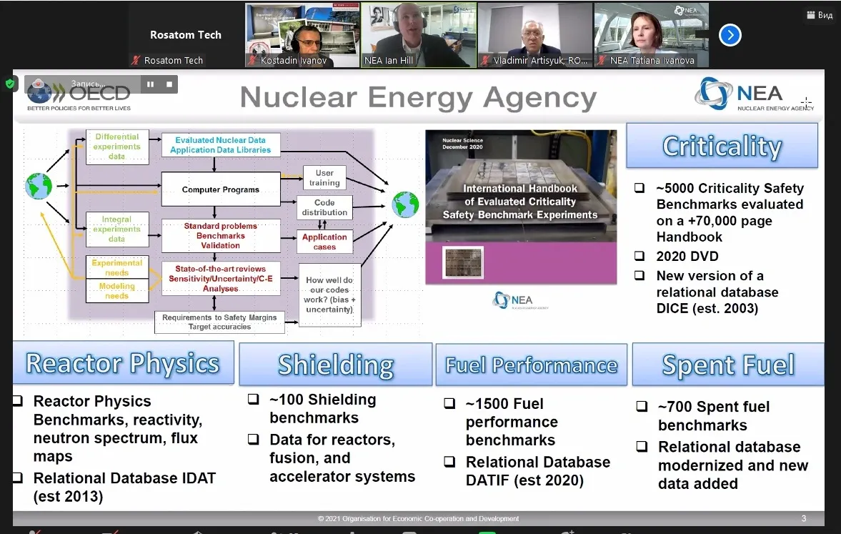Click Data for reactors, fusion bullet

(342, 458)
